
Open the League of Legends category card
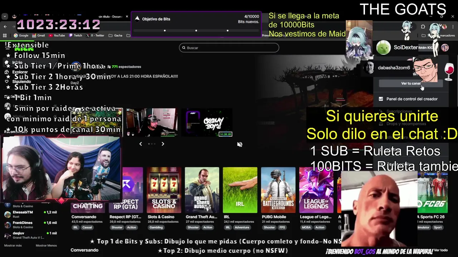pos(316,190)
